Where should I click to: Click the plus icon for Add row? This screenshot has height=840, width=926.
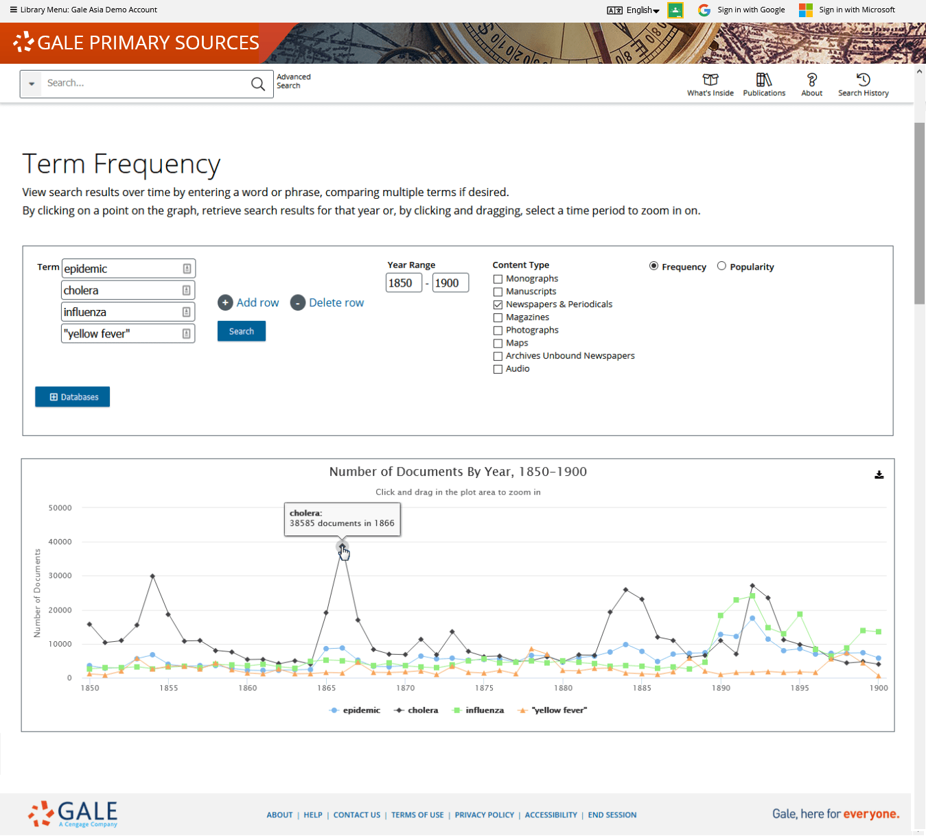[225, 302]
